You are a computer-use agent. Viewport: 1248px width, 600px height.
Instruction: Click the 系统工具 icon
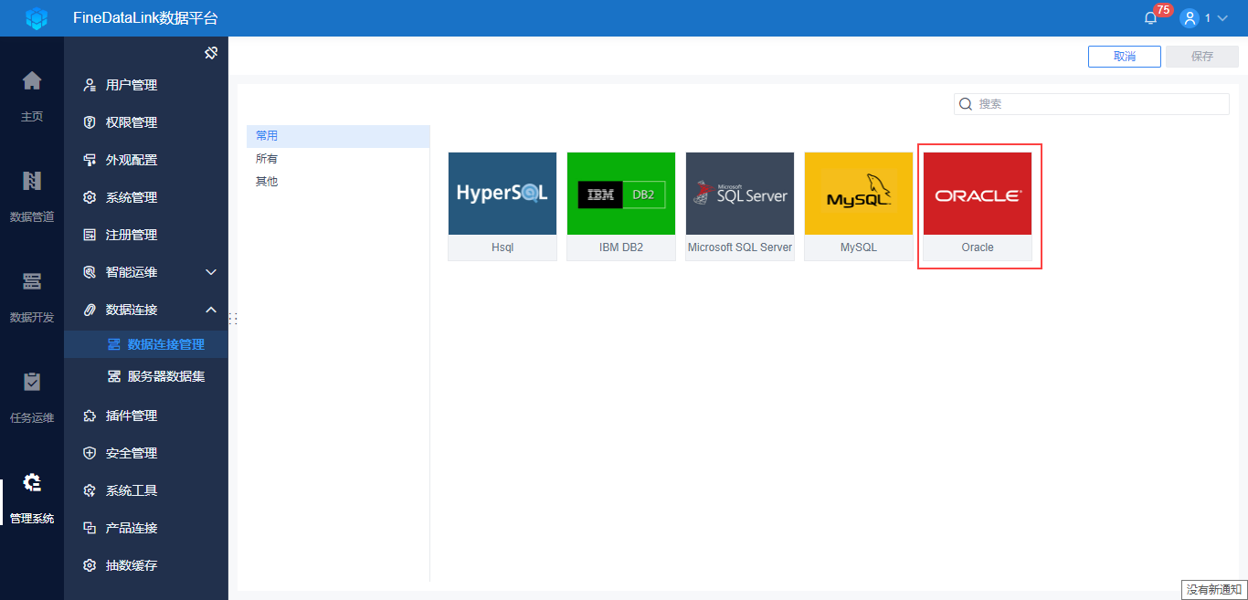tap(90, 490)
